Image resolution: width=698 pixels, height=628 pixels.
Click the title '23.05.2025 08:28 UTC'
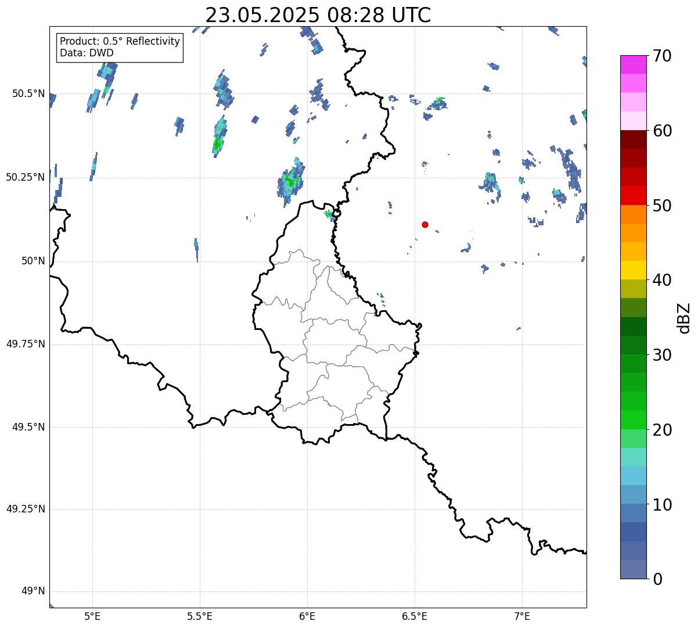click(318, 15)
